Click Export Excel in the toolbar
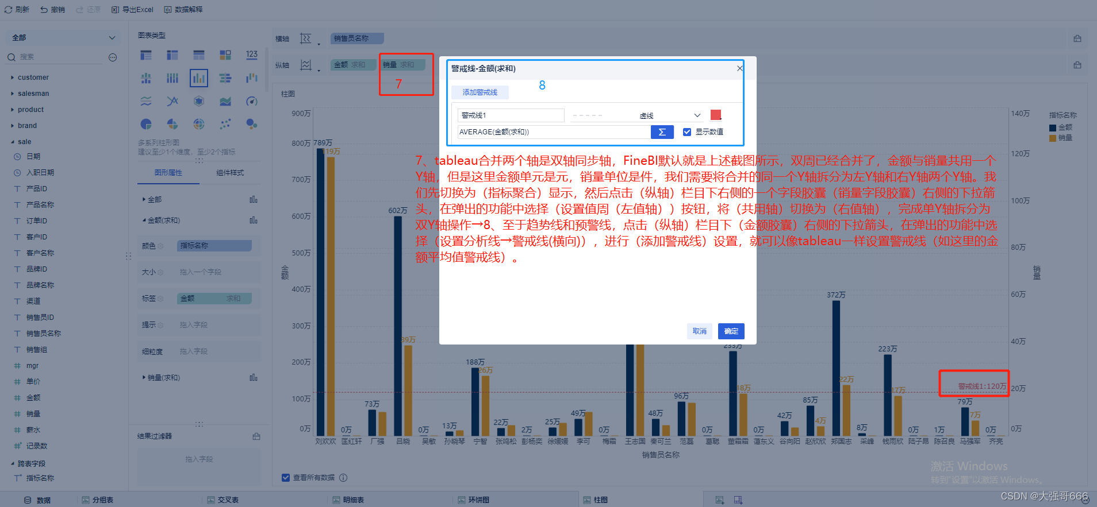This screenshot has width=1097, height=507. point(132,10)
